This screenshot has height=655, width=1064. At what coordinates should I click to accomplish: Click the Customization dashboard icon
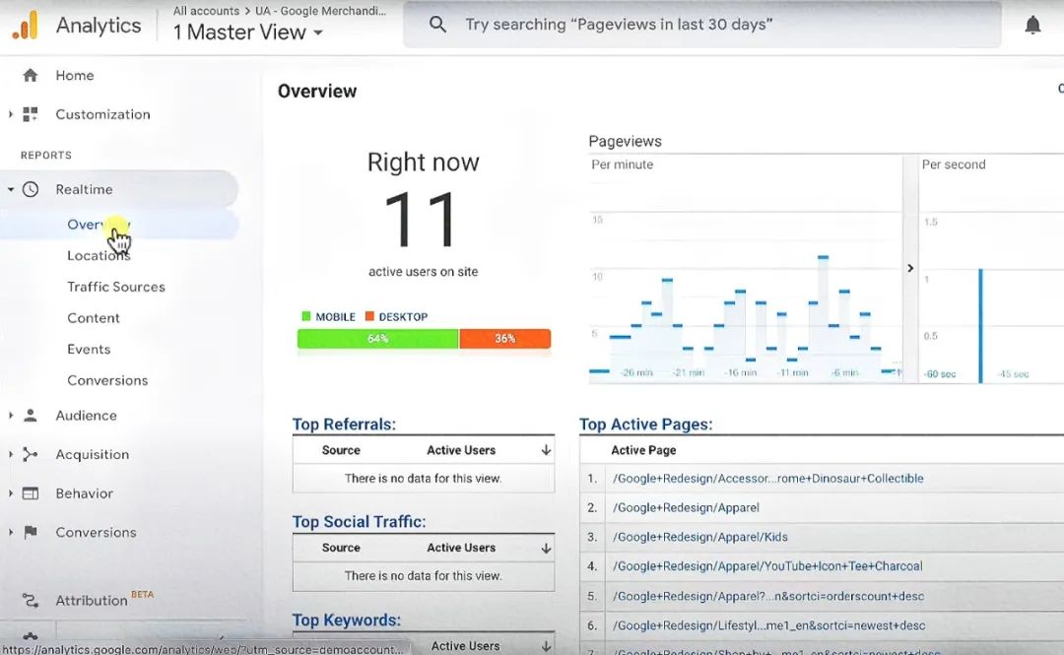(30, 114)
